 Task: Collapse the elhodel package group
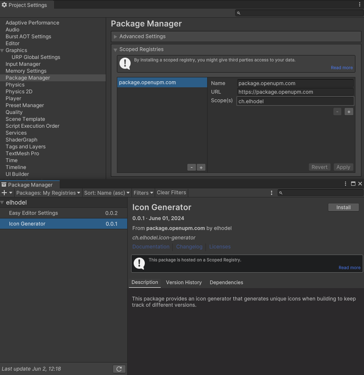2,203
